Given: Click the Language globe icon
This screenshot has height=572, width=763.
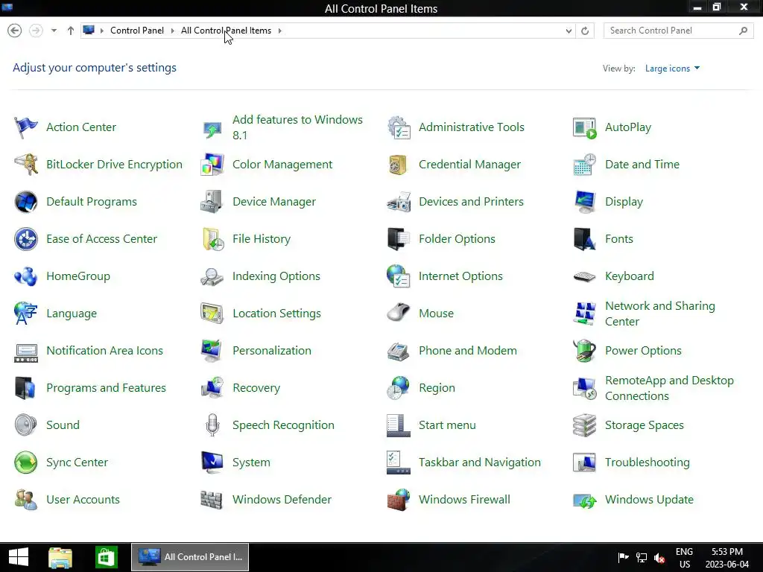Looking at the screenshot, I should (x=26, y=314).
